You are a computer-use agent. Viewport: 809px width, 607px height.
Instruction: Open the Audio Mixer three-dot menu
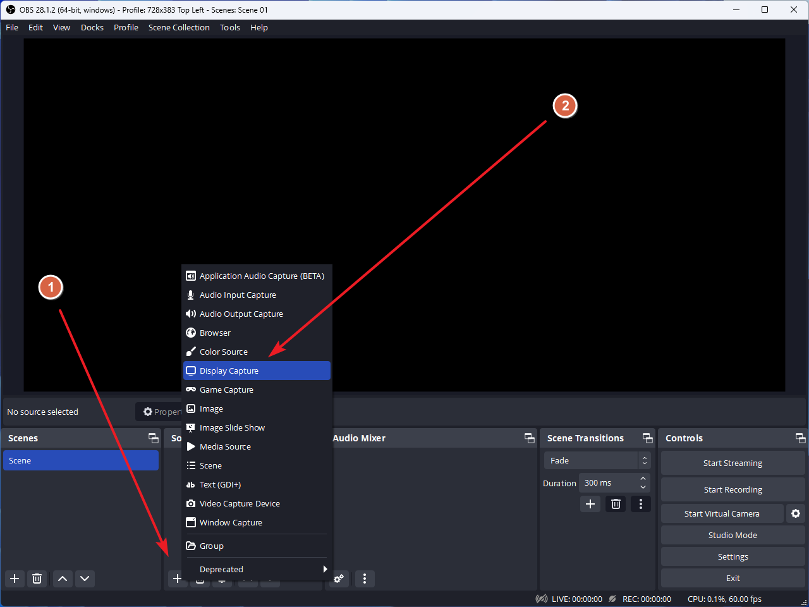coord(365,579)
